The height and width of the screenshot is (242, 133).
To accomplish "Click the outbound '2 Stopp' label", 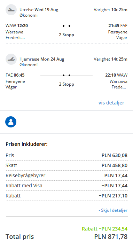I will (66, 35).
